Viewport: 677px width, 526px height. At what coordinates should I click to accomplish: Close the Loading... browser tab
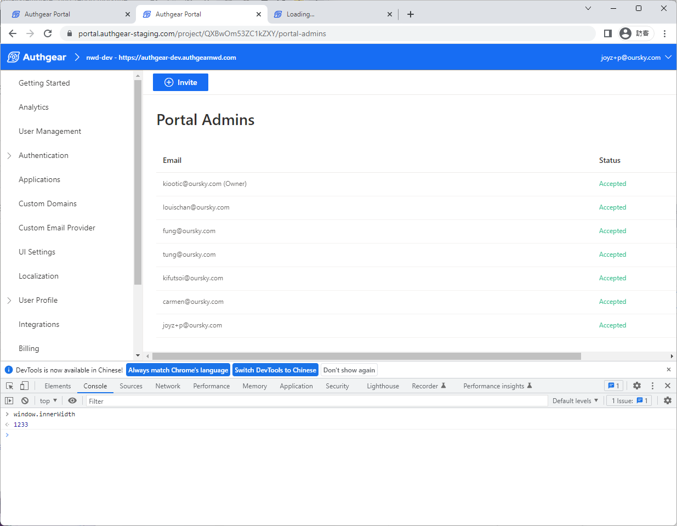point(390,14)
